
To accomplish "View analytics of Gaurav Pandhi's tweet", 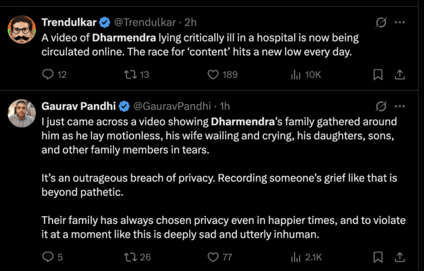I will tap(296, 257).
